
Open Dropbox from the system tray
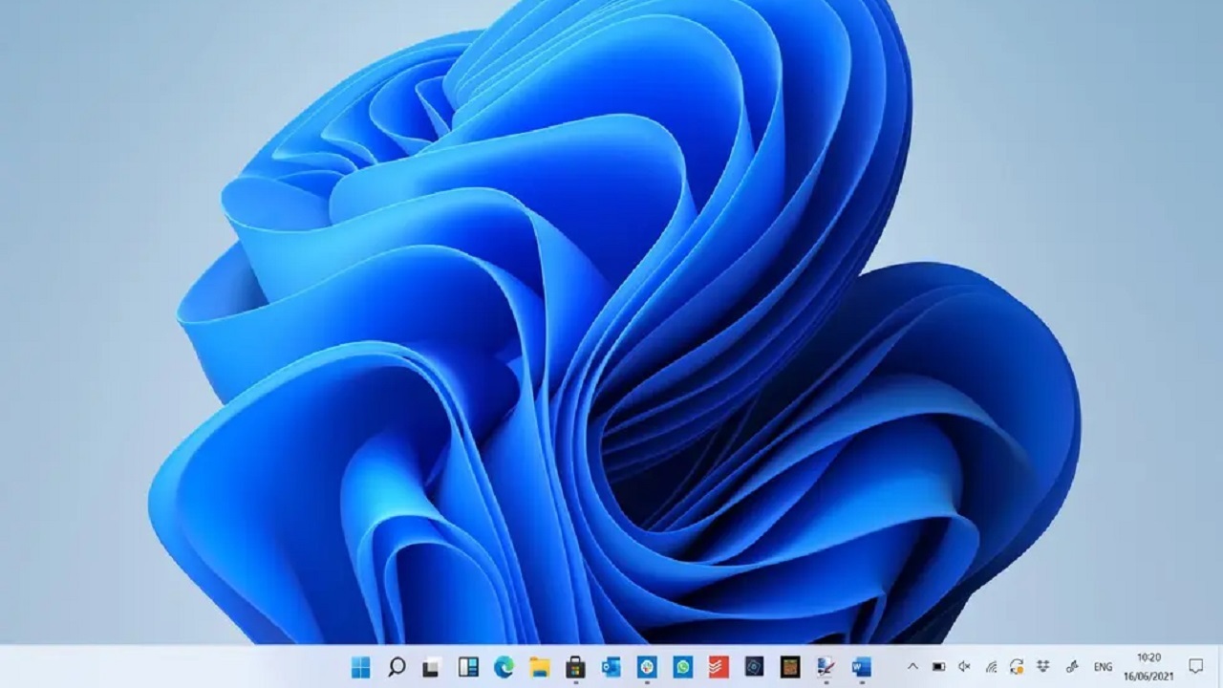tap(1044, 667)
